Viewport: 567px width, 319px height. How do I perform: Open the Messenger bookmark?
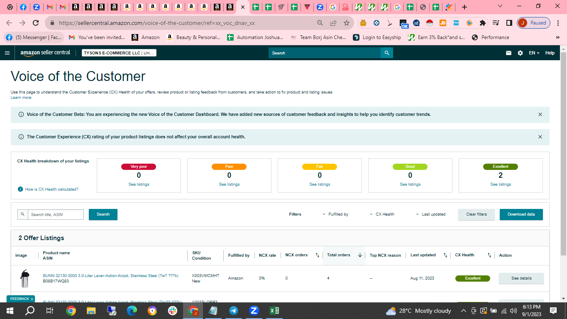[34, 37]
